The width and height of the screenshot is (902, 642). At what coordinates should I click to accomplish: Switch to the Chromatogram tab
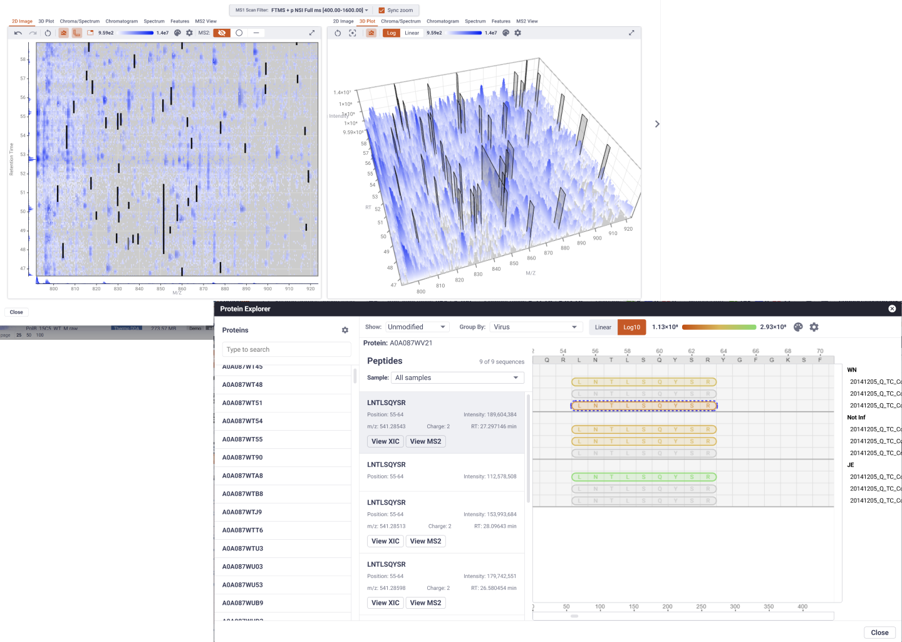point(122,21)
